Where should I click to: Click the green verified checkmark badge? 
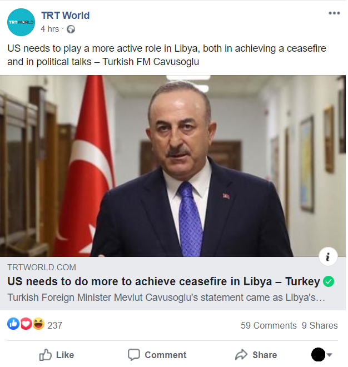click(x=329, y=281)
